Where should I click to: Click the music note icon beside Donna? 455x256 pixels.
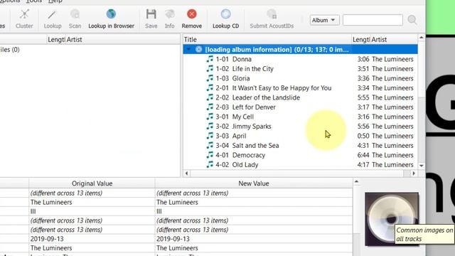click(210, 59)
